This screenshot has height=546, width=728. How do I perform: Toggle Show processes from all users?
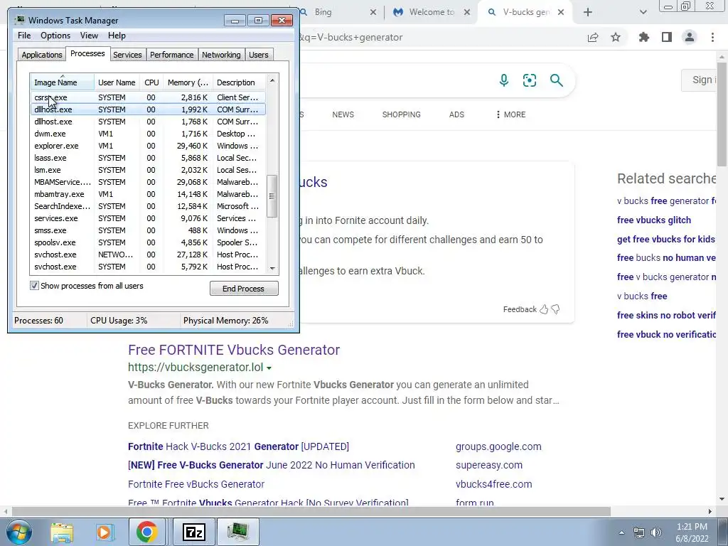click(34, 286)
